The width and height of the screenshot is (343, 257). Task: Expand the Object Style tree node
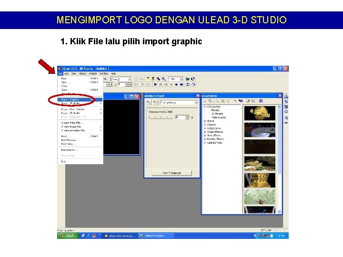205,128
